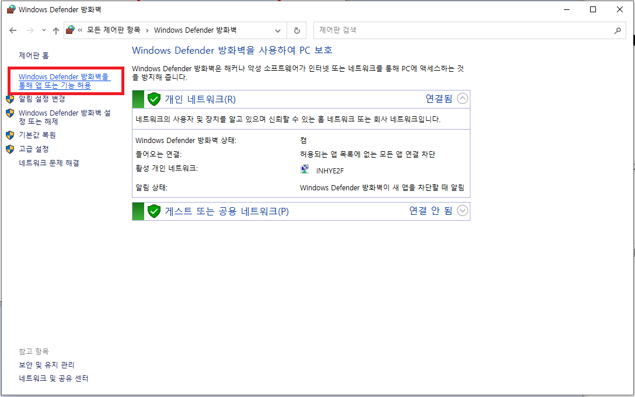Click the UAC shield beside 알림 설정 변경
The height and width of the screenshot is (397, 635).
coord(10,99)
